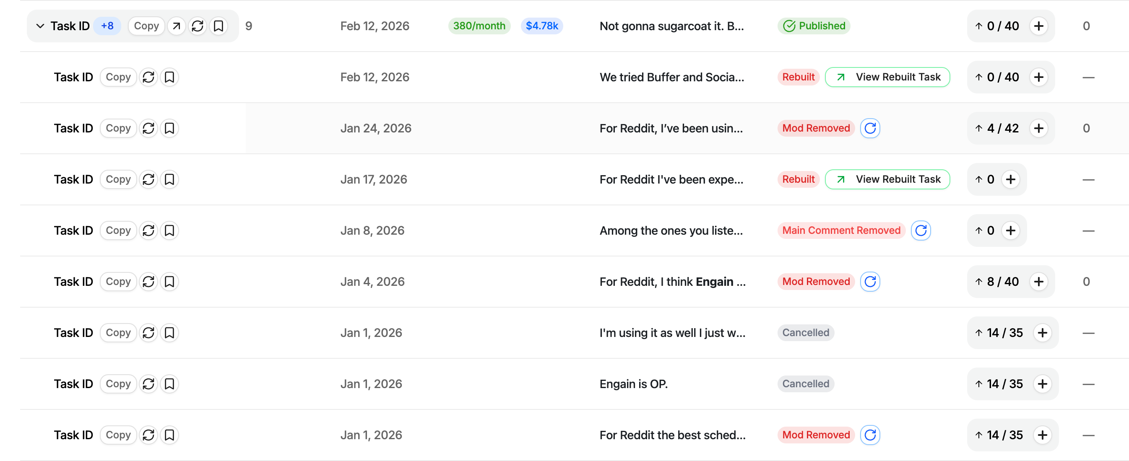The image size is (1129, 461).
Task: Open View Rebuilt Task on the Jan 17 row
Action: [x=887, y=179]
